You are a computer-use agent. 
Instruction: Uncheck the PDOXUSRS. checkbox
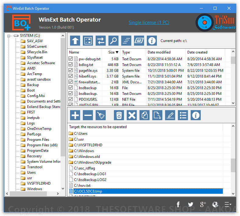point(71,99)
